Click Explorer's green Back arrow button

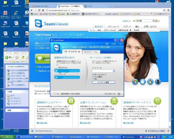[7, 57]
